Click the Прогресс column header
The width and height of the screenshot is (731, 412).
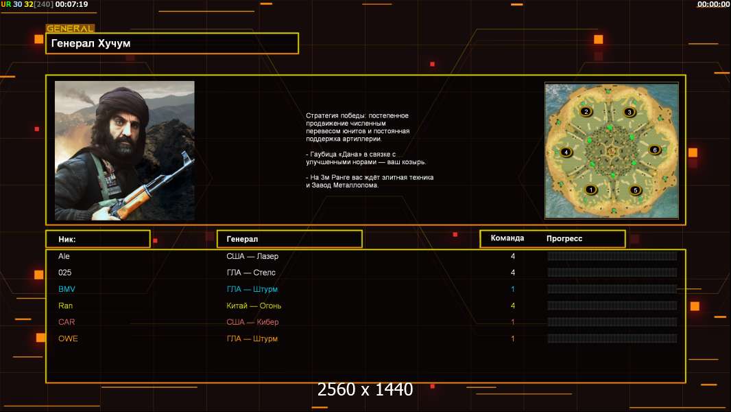click(564, 238)
